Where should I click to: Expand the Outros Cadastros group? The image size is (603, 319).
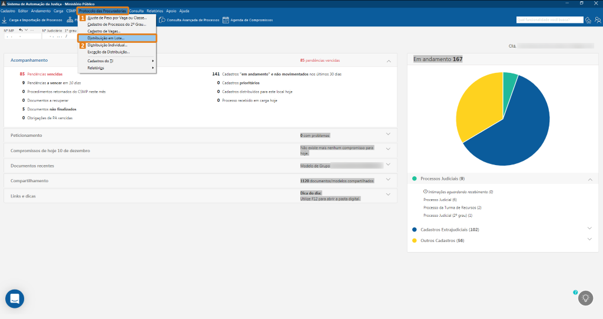point(589,240)
